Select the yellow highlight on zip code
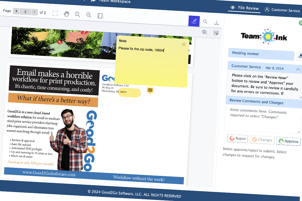Viewport: 302px width, 201px height. (x=129, y=93)
